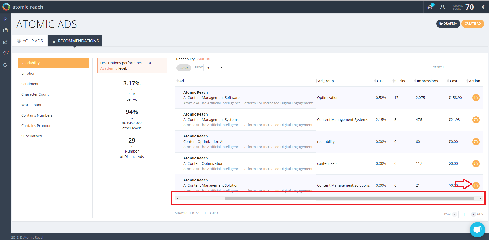This screenshot has width=489, height=240.
Task: Sort table by Cost column
Action: tap(452, 81)
